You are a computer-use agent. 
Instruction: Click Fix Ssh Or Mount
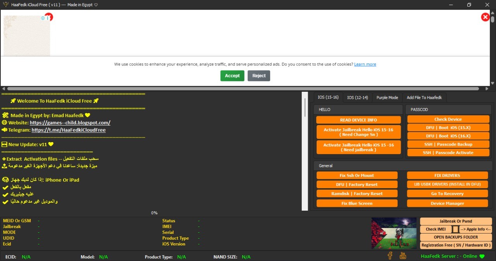click(357, 175)
